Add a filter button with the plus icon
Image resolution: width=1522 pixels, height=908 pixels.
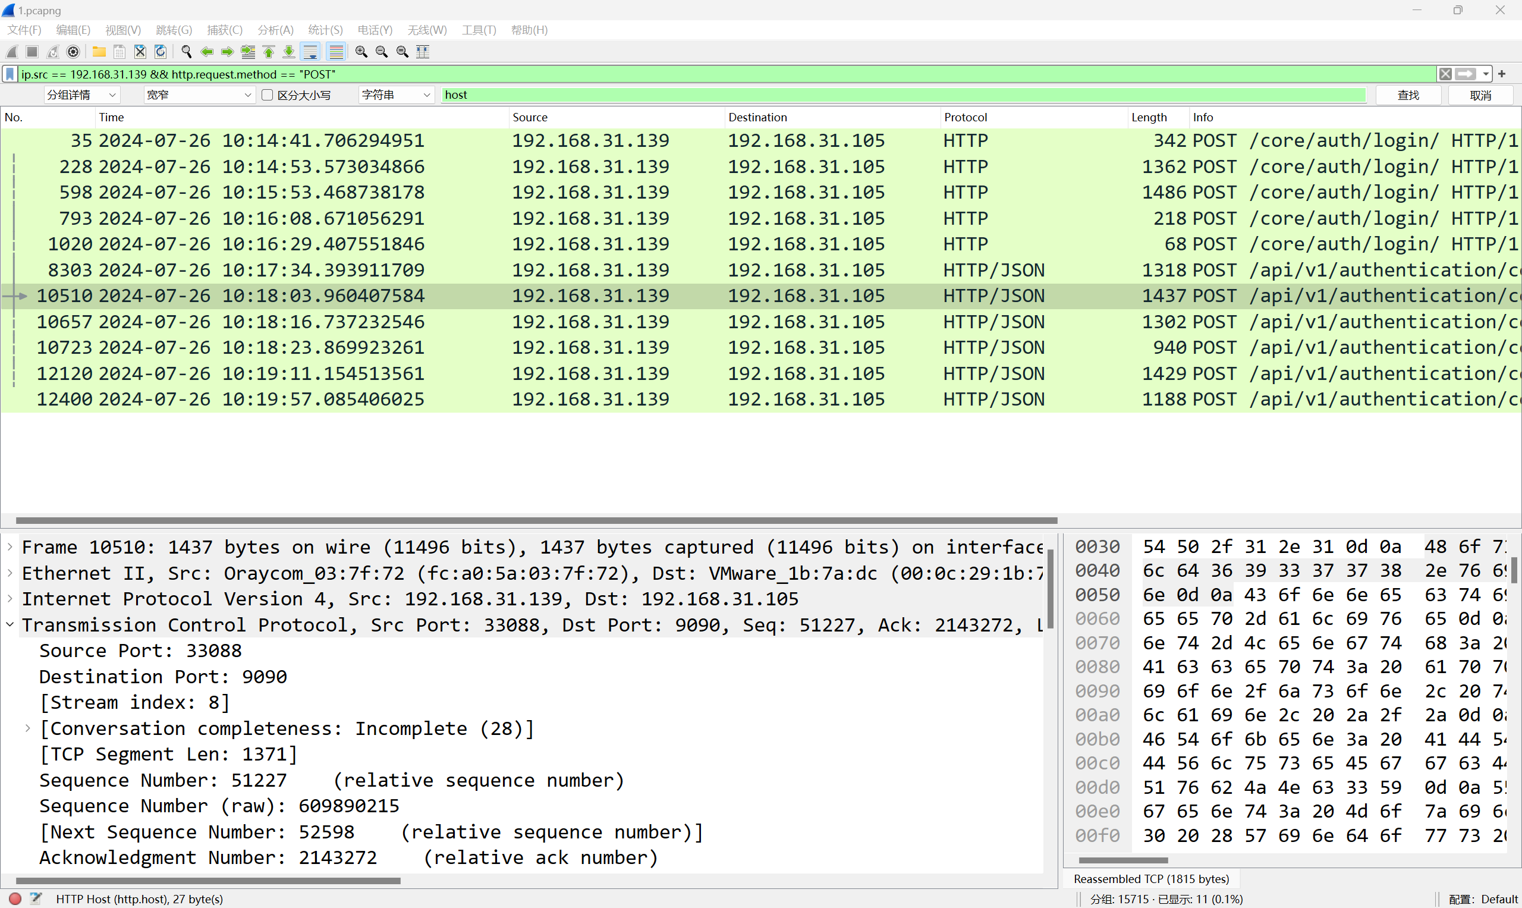(1502, 74)
